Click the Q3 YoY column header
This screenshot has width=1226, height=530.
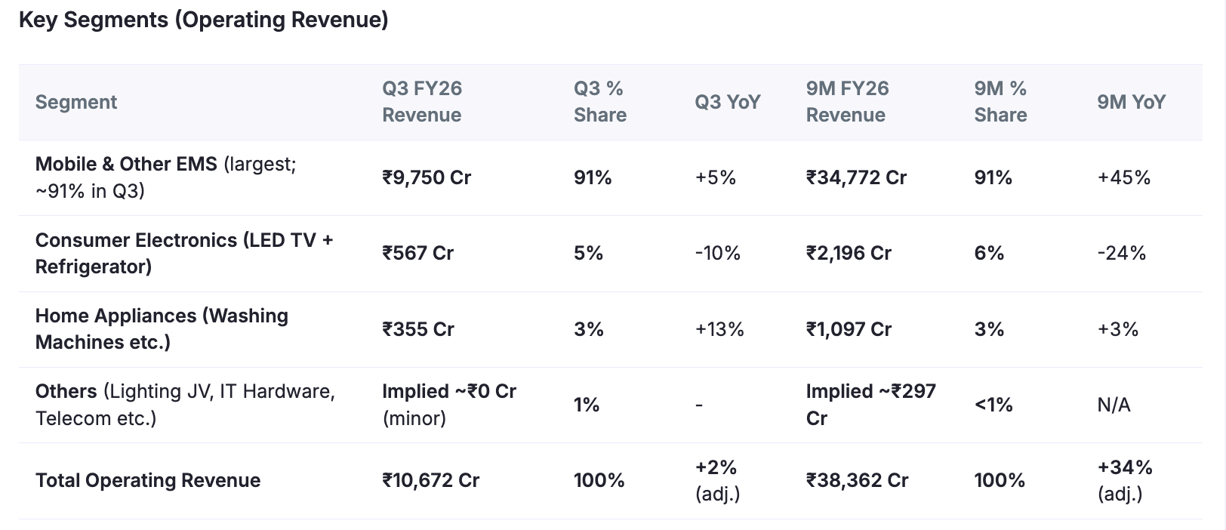coord(727,102)
